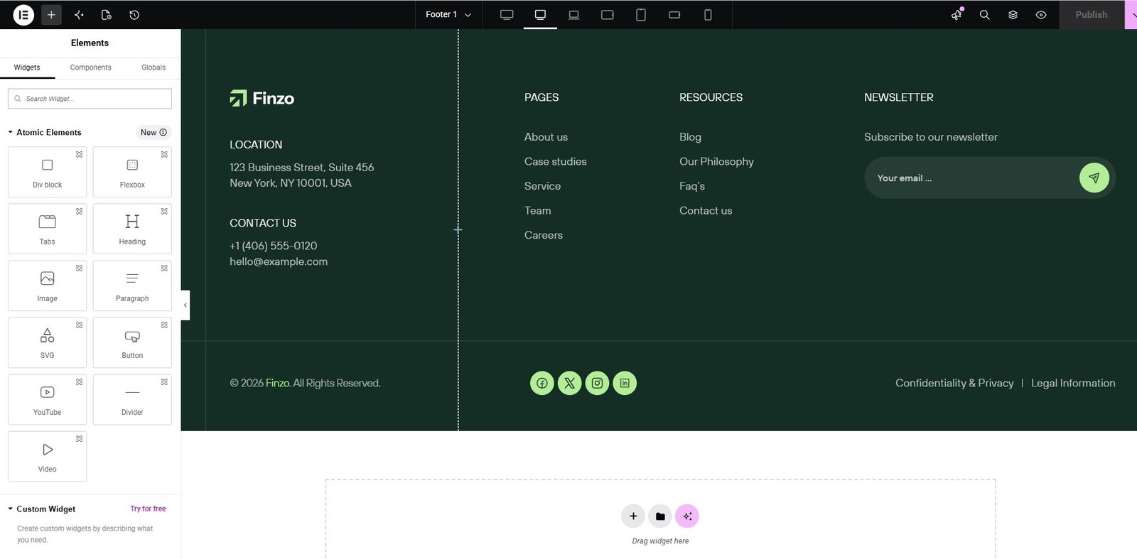1137x559 pixels.
Task: Click the Team footer link
Action: point(538,211)
